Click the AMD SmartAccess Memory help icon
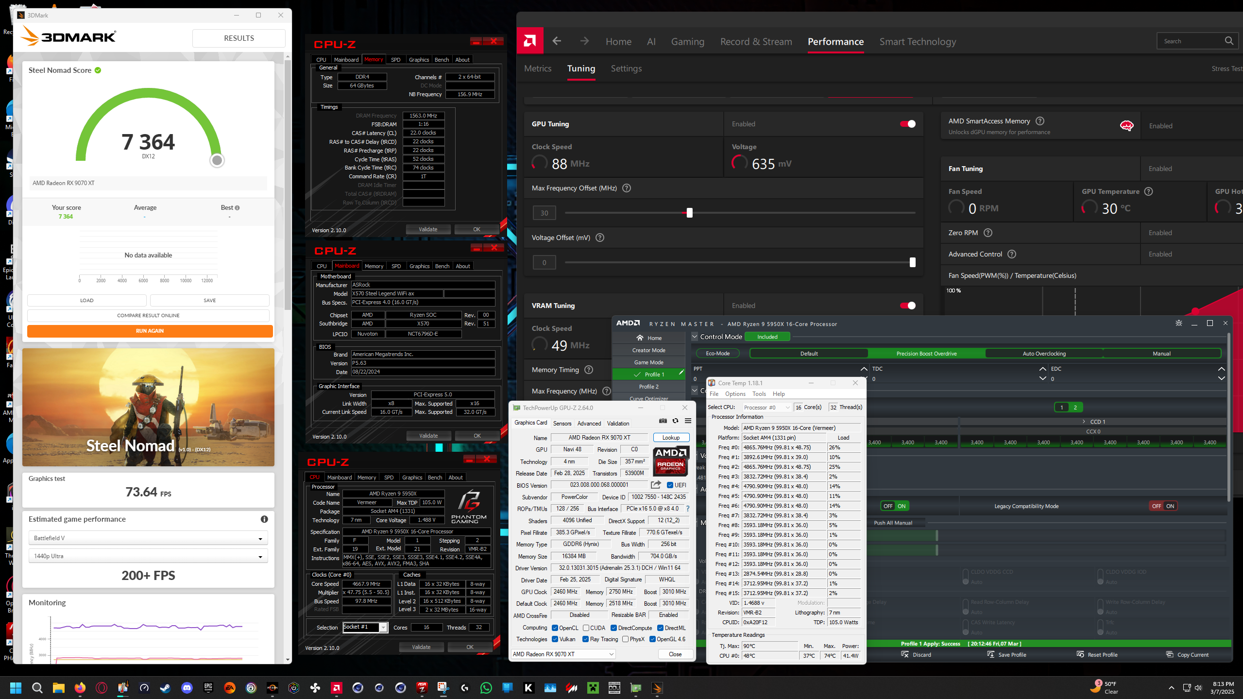Image resolution: width=1243 pixels, height=699 pixels. (1040, 121)
